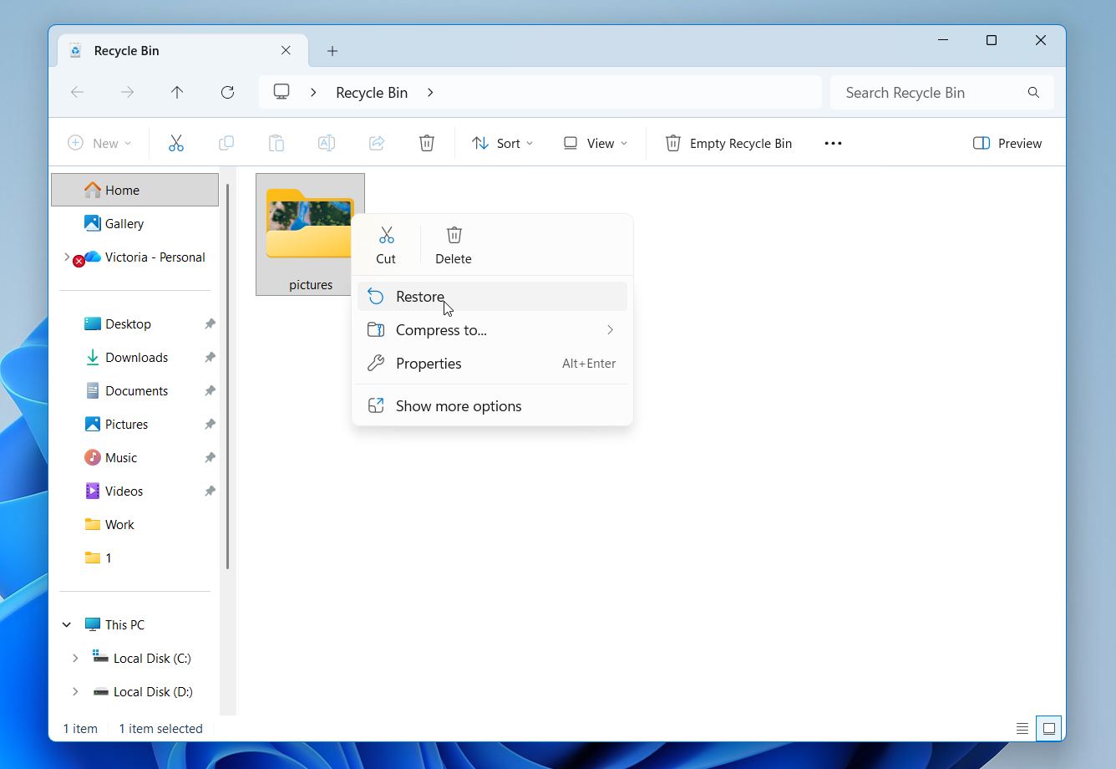Image resolution: width=1116 pixels, height=769 pixels.
Task: Open Home in the sidebar
Action: [x=134, y=190]
